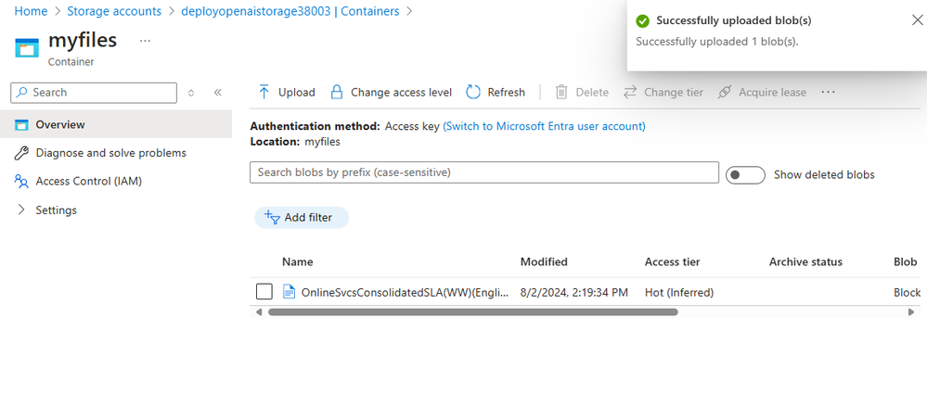Click the Change access level lock icon
Screen dimensions: 927x394
(337, 92)
